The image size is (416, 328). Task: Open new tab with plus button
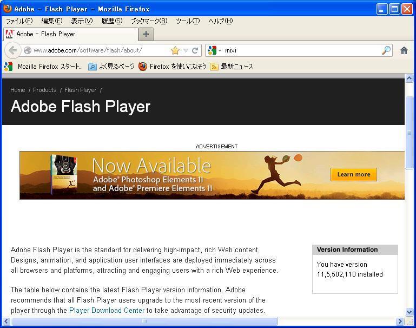pyautogui.click(x=146, y=34)
